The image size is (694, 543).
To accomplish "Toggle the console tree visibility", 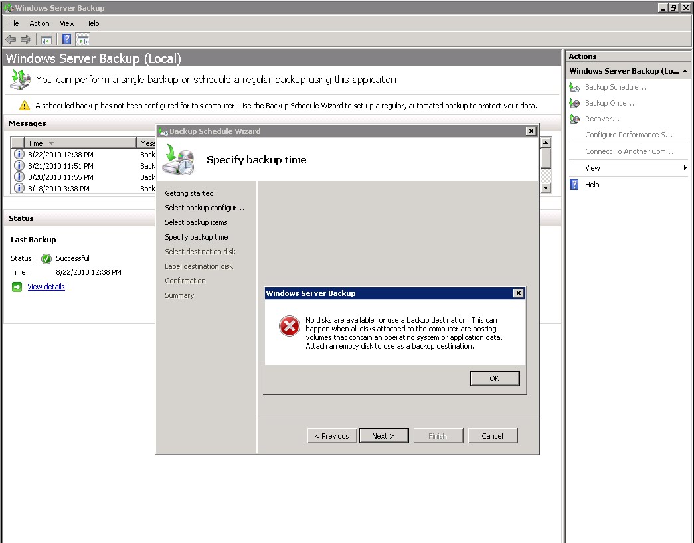I will point(46,39).
